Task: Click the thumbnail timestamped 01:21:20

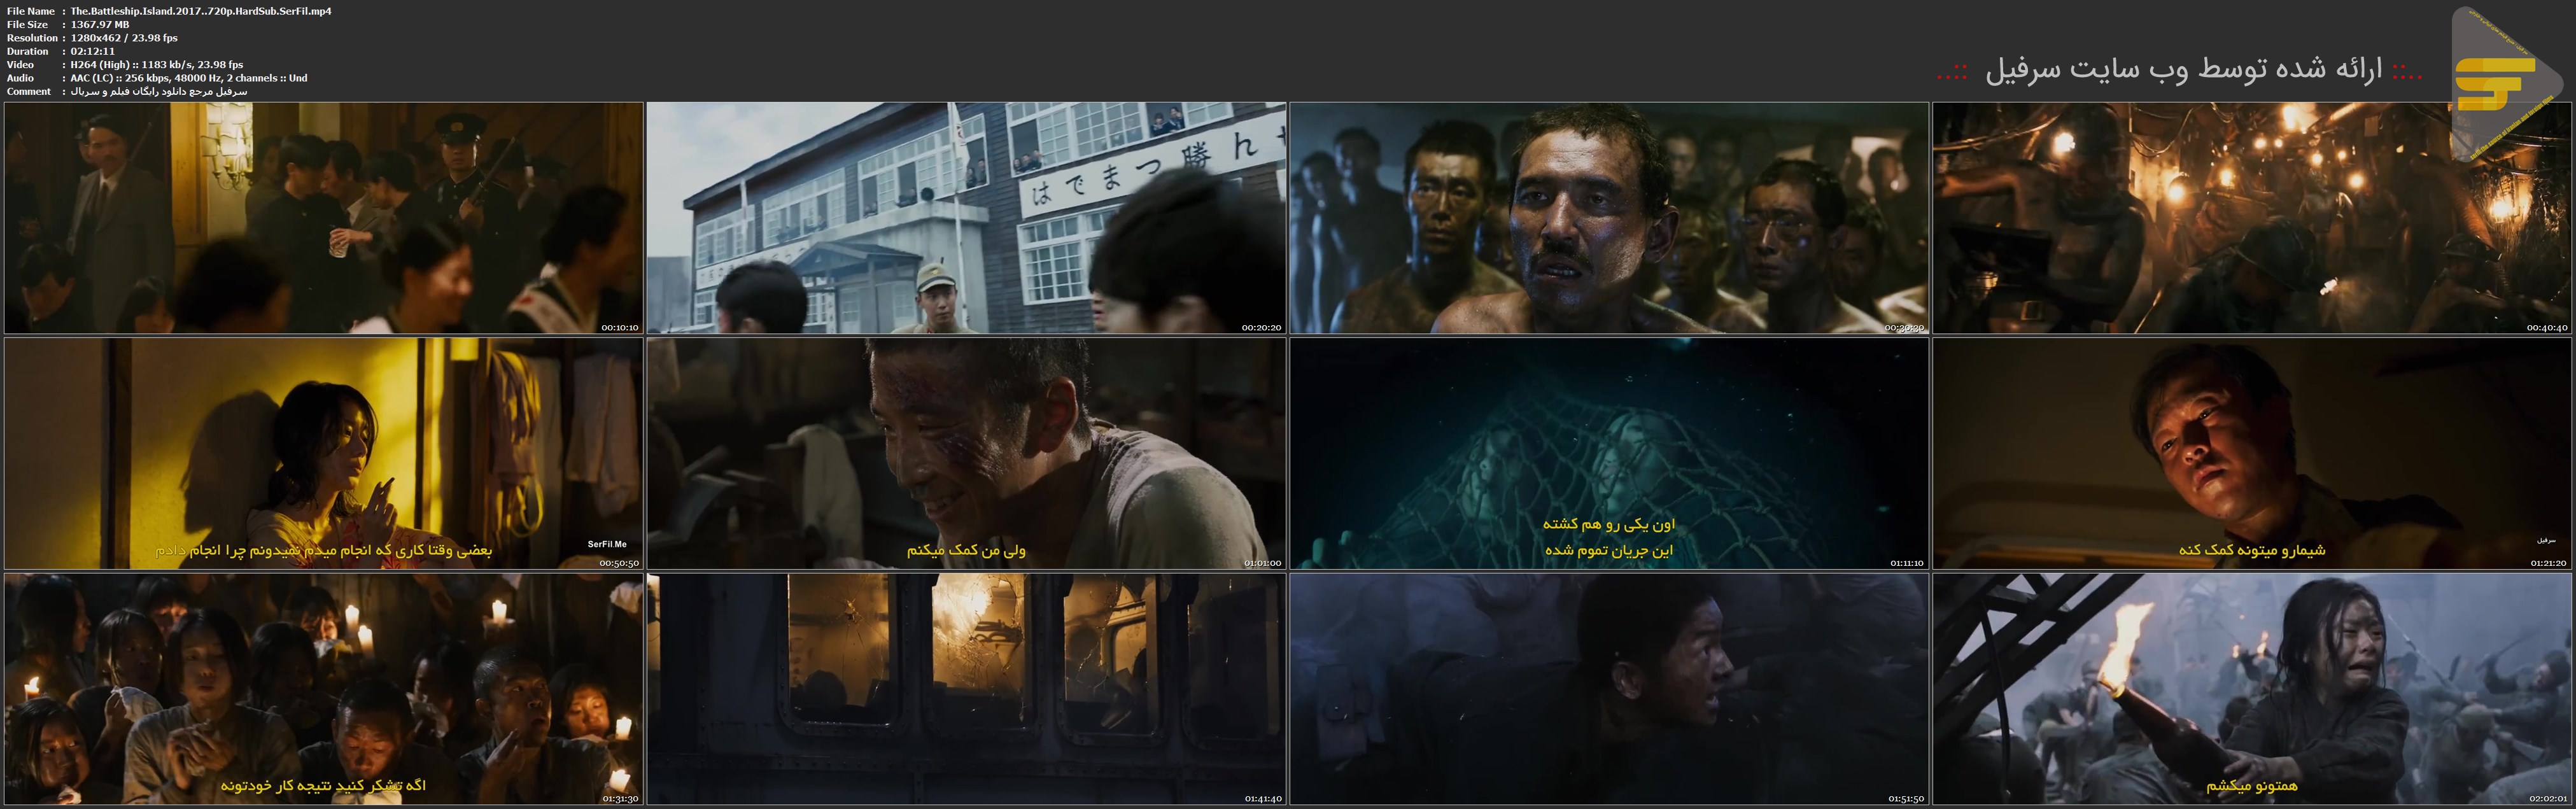Action: click(x=2251, y=453)
